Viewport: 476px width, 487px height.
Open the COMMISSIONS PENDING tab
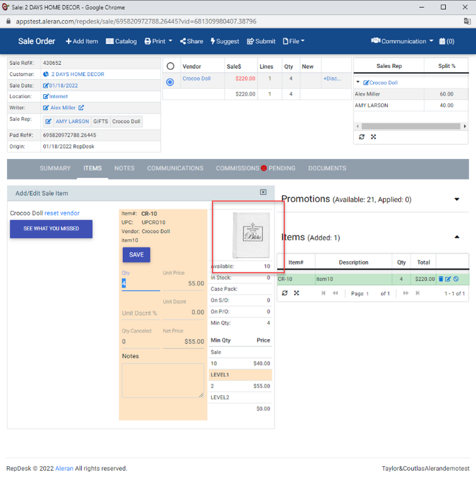pos(256,169)
